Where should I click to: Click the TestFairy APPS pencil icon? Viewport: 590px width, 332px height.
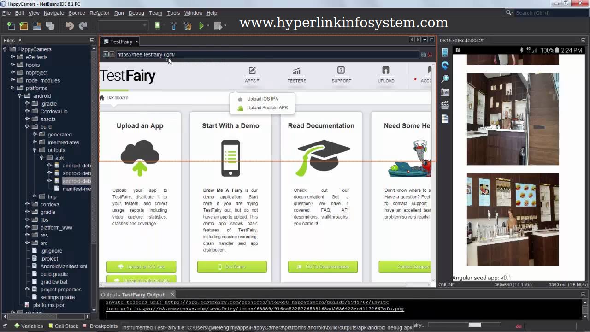[252, 71]
